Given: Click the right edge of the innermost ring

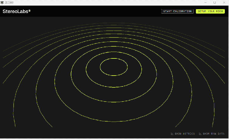Looking at the screenshot, I should (128, 67).
